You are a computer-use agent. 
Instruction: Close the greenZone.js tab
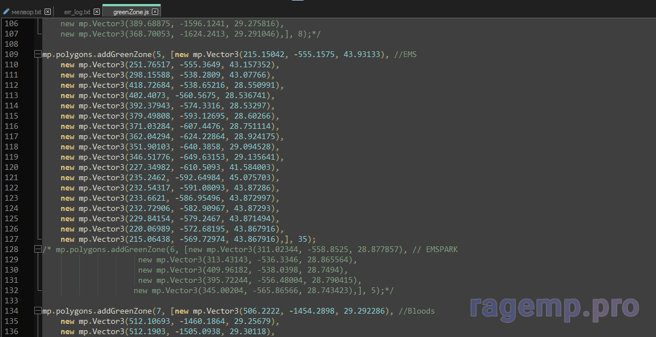(156, 12)
